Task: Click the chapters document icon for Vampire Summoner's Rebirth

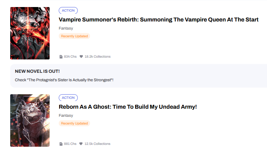Action: point(61,57)
